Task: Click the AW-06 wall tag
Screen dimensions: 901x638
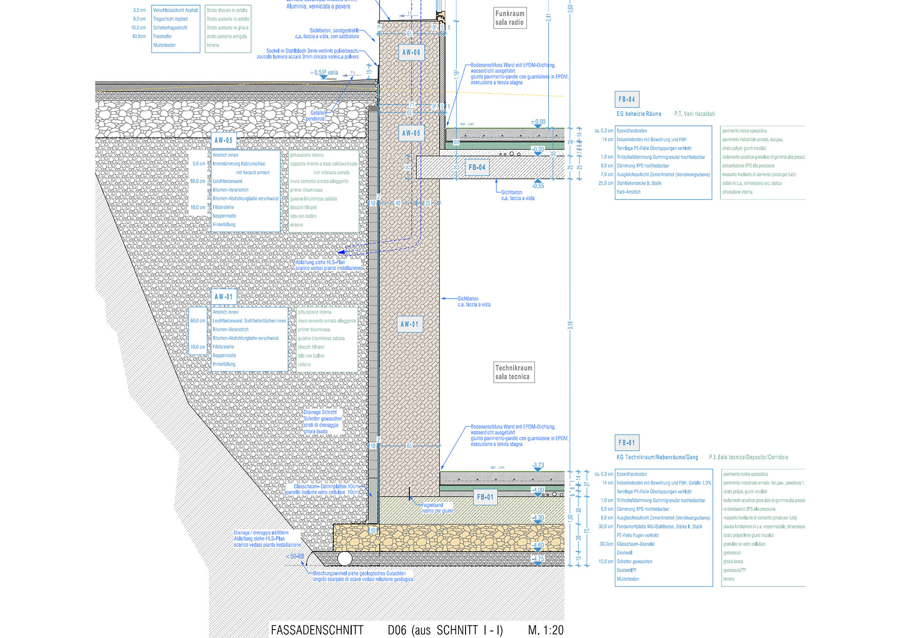Action: click(411, 53)
